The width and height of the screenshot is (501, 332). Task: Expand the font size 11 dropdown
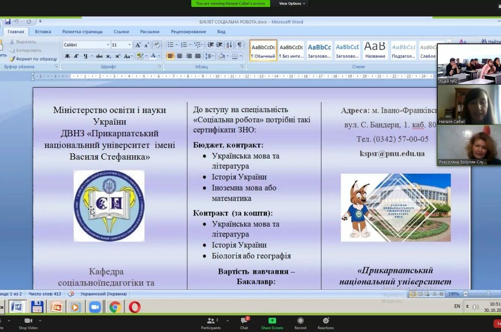point(129,45)
